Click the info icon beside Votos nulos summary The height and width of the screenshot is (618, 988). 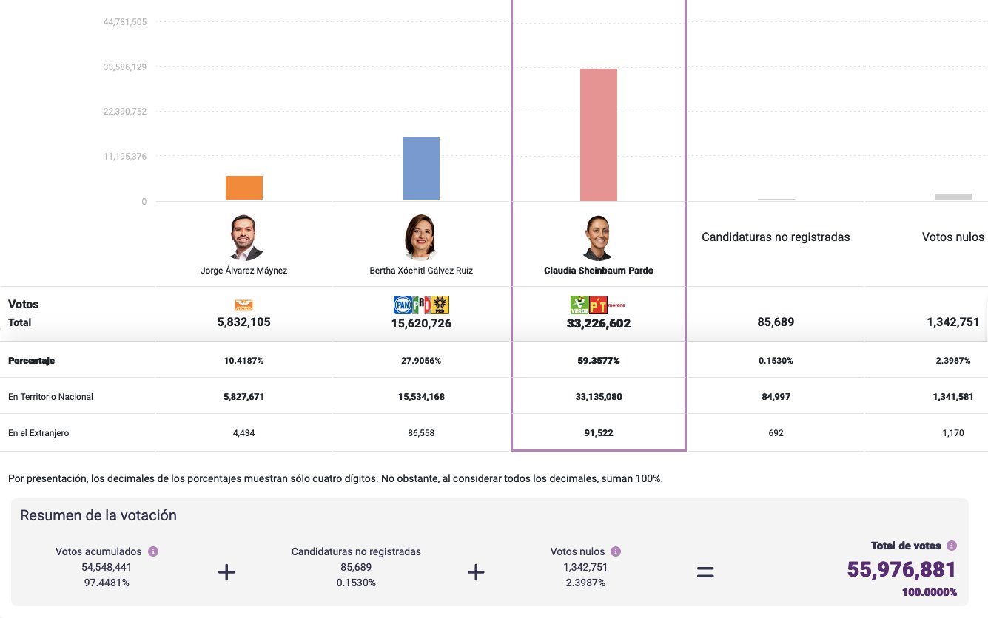tap(616, 551)
